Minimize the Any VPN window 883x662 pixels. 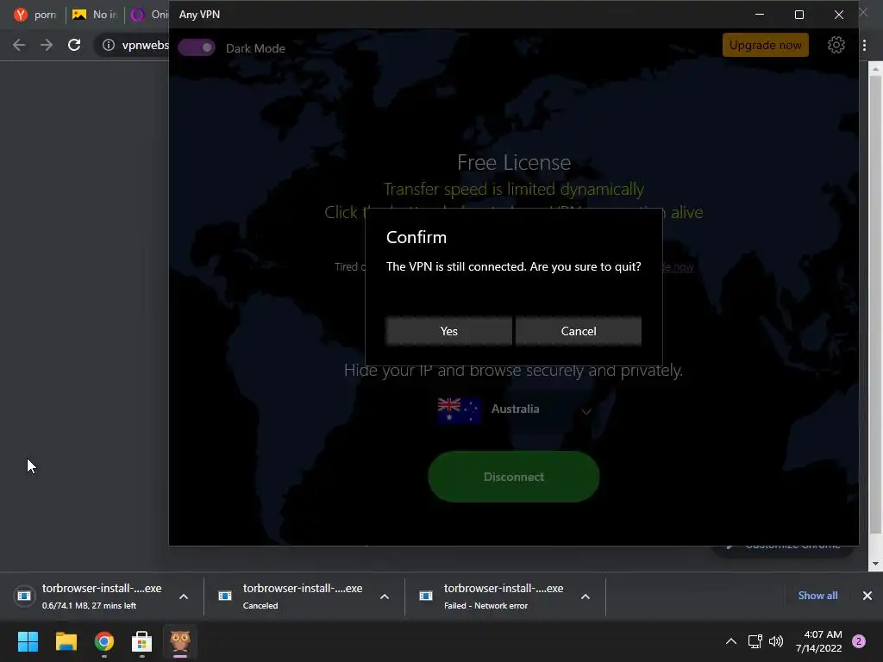(760, 15)
